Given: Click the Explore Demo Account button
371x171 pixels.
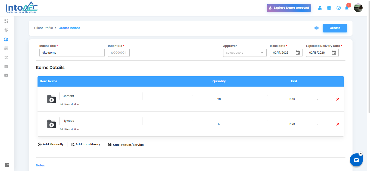Looking at the screenshot, I should 289,8.
